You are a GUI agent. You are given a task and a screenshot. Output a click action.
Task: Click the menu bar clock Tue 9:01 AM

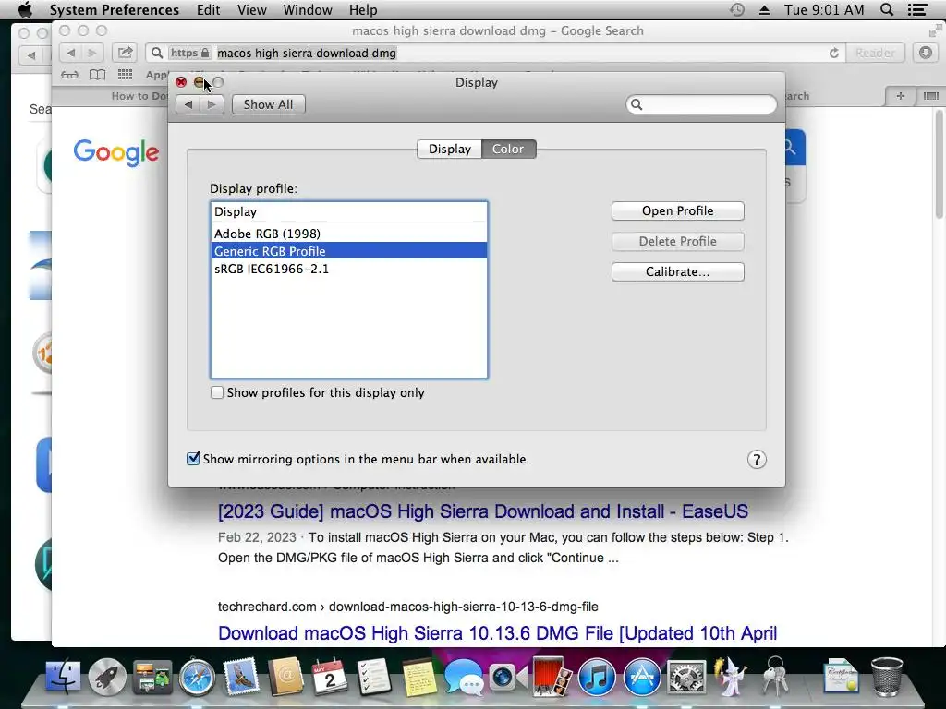(x=823, y=9)
